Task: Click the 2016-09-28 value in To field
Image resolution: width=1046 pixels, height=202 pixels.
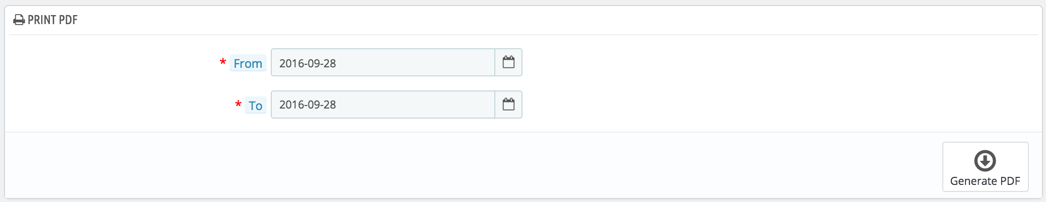Action: point(308,105)
